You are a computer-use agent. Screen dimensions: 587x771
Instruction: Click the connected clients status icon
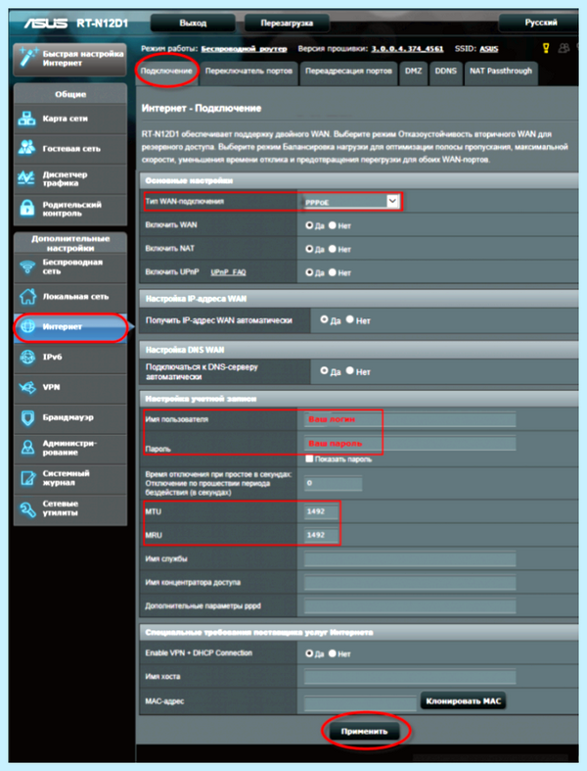tap(564, 48)
